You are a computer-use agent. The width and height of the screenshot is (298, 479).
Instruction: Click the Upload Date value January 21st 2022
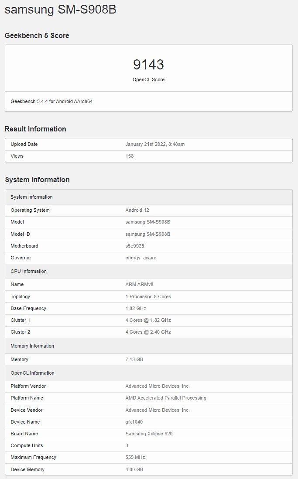click(x=155, y=144)
